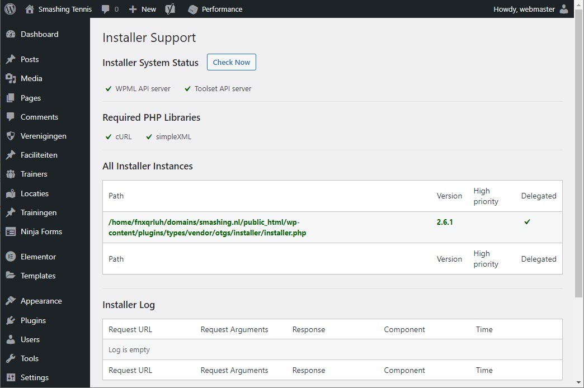
Task: Click Toolset API server status text
Action: point(223,89)
